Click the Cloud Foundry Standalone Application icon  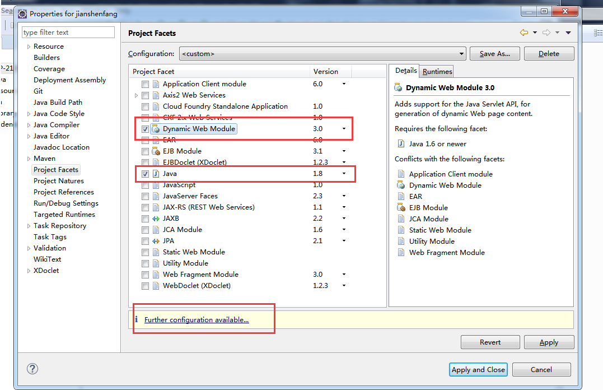pos(156,106)
